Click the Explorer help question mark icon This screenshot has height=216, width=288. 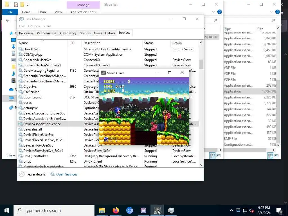(x=219, y=12)
